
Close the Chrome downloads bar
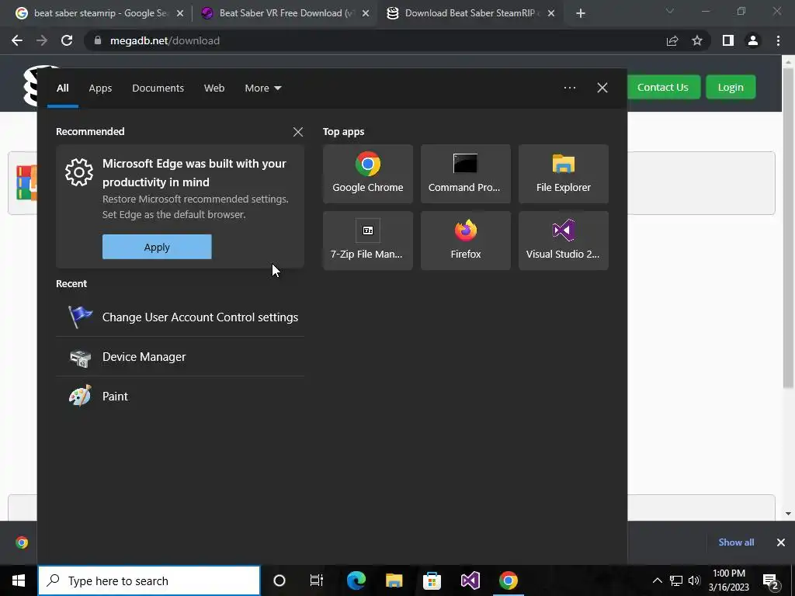click(x=781, y=542)
